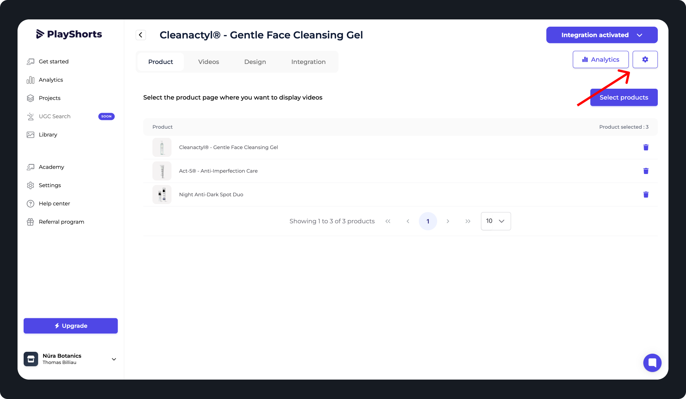Click the Night Anti-Dark Spot Duo thumbnail

point(162,195)
